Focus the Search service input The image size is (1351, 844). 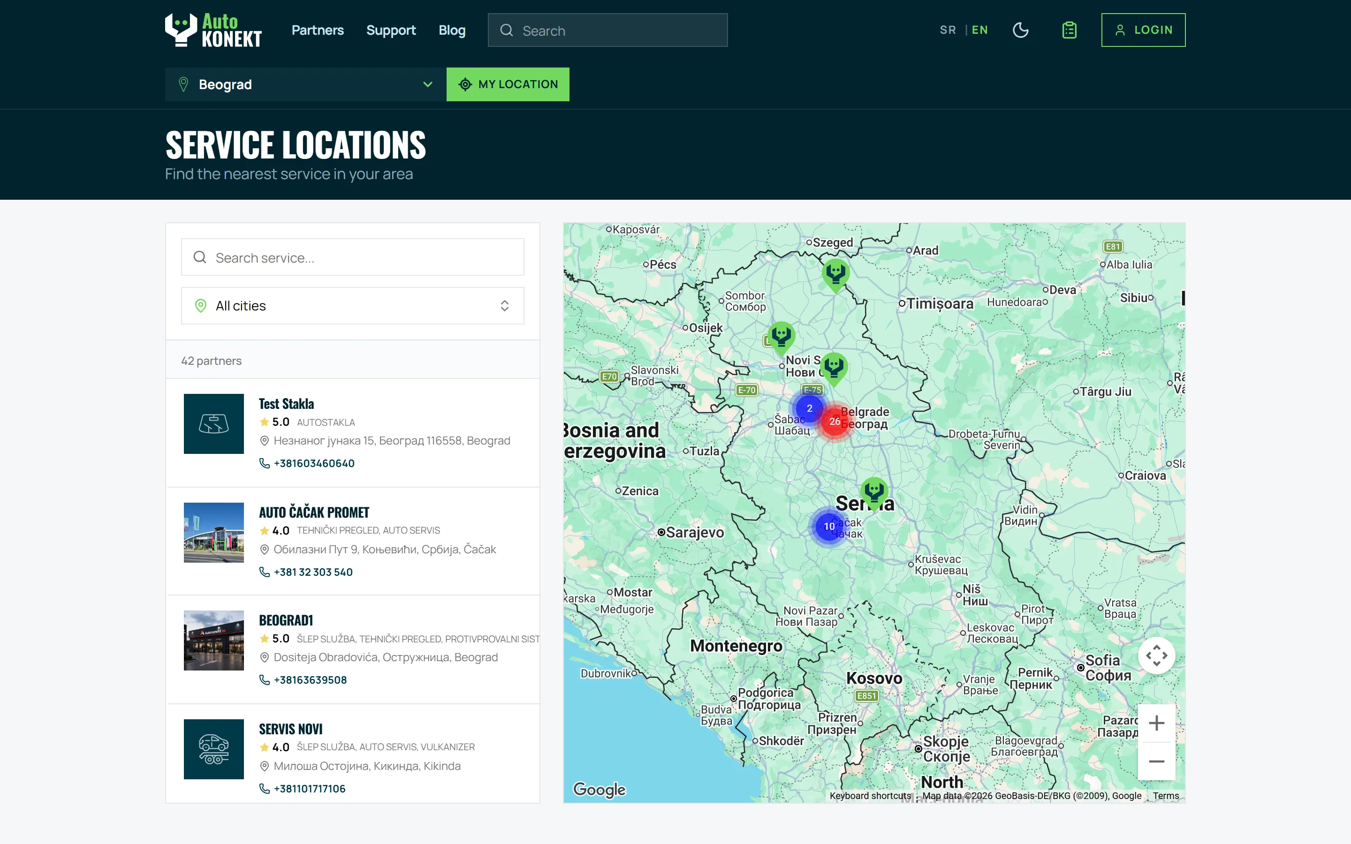[x=352, y=257]
